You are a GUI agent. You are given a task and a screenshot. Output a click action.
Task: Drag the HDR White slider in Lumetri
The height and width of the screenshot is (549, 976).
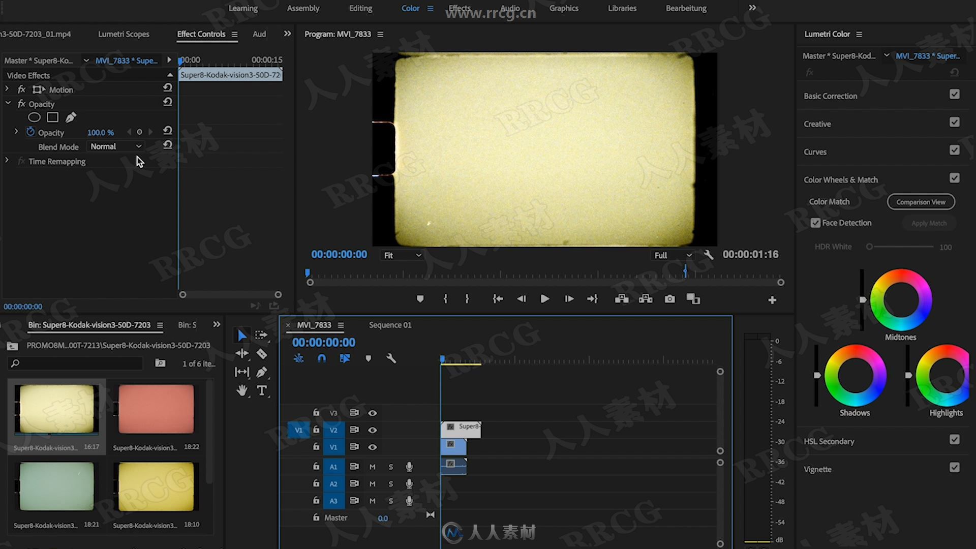pyautogui.click(x=869, y=247)
